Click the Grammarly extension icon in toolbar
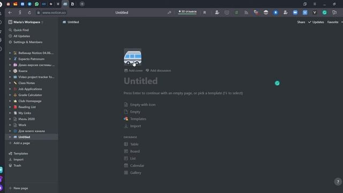Screen dimensions: 343x193 tap(324, 12)
